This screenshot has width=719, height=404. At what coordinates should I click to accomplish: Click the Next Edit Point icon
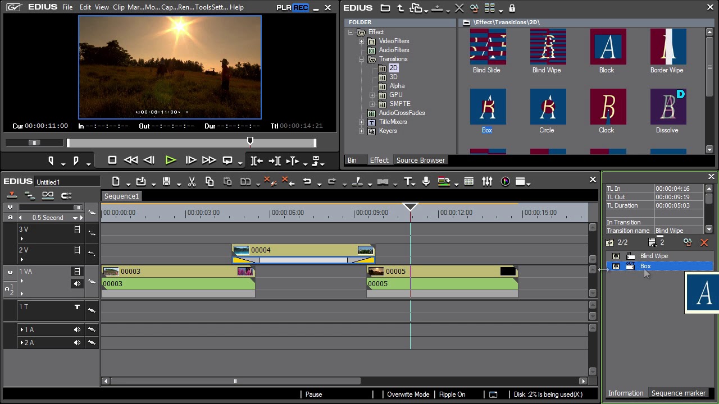(274, 161)
